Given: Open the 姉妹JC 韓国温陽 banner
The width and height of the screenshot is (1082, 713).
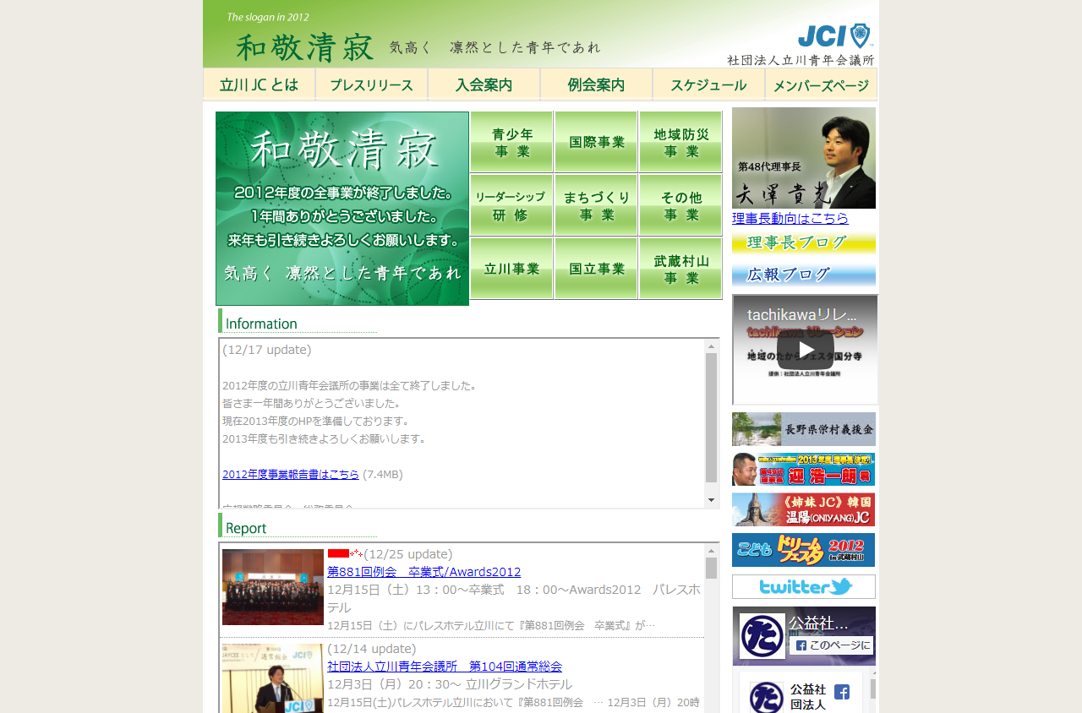Looking at the screenshot, I should pyautogui.click(x=804, y=509).
